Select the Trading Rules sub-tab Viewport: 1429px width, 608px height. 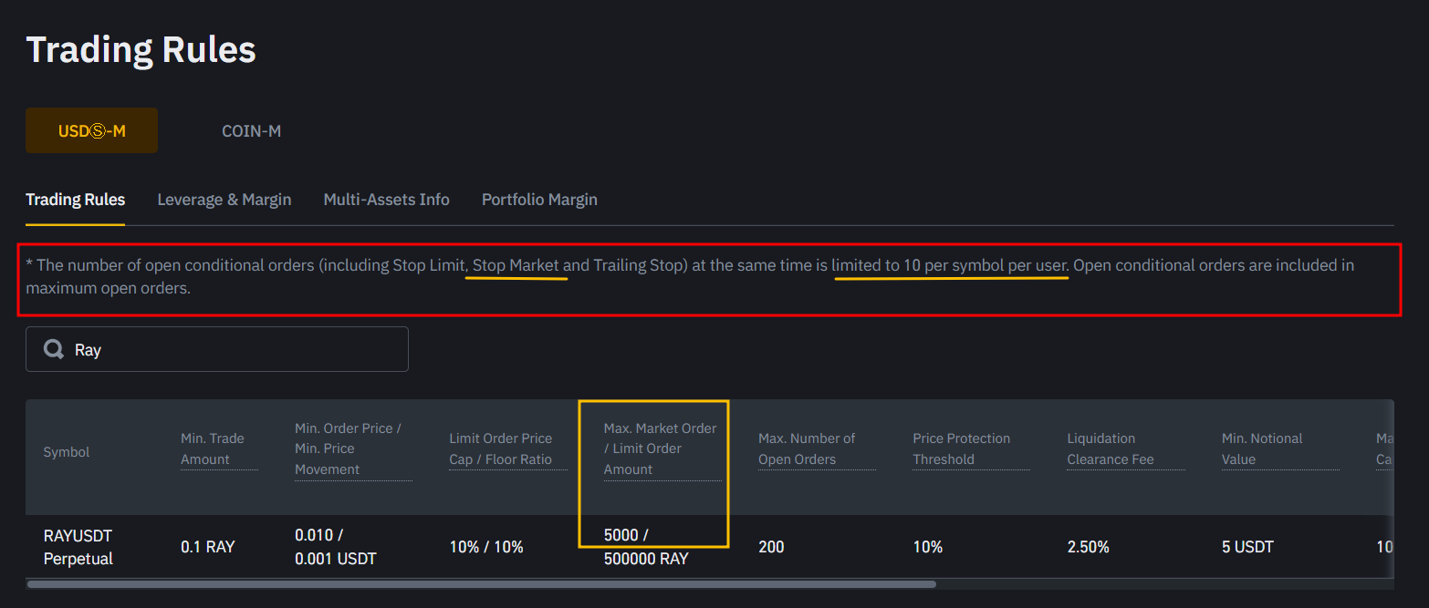75,200
